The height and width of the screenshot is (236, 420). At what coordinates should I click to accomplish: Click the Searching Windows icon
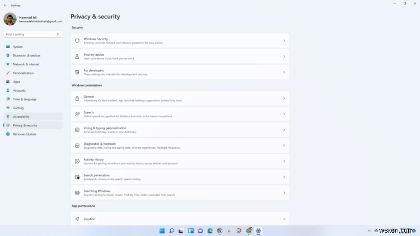[x=77, y=193]
